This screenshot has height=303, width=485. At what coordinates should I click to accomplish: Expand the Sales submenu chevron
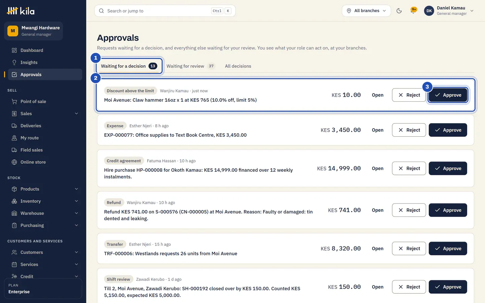76,113
